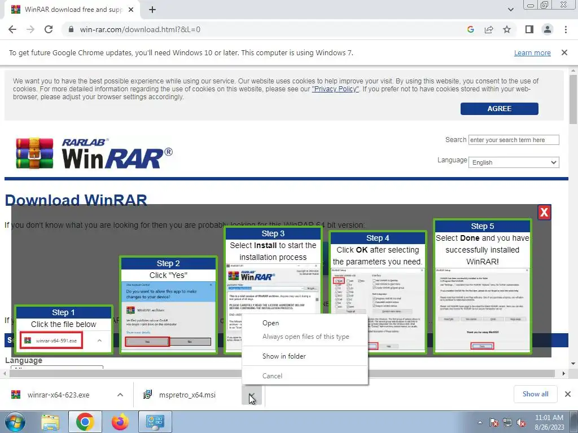
Task: Expand options arrow for winrar-x64-623.exe
Action: (120, 395)
